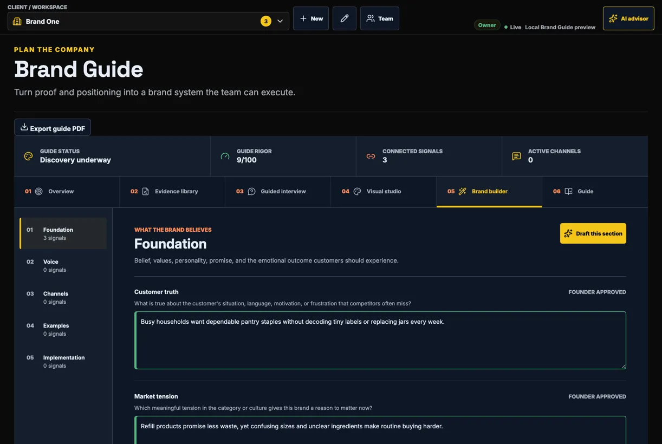Create a new workspace with New button
This screenshot has width=662, height=444.
click(311, 18)
